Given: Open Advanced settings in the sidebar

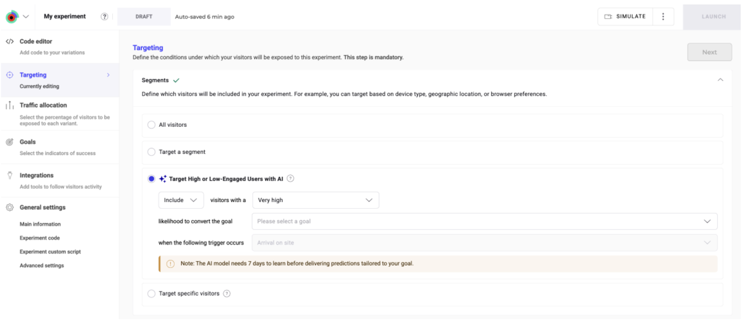Looking at the screenshot, I should (42, 265).
